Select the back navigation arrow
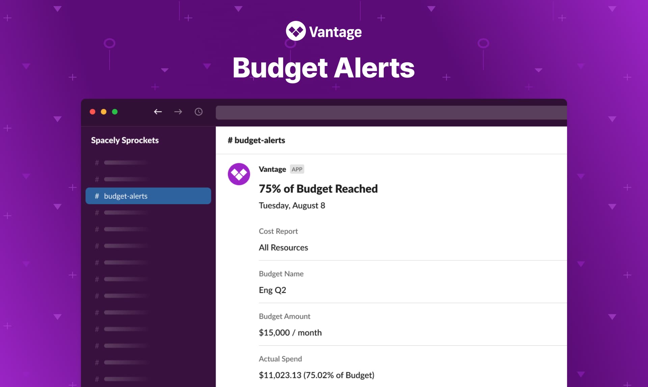 (158, 112)
